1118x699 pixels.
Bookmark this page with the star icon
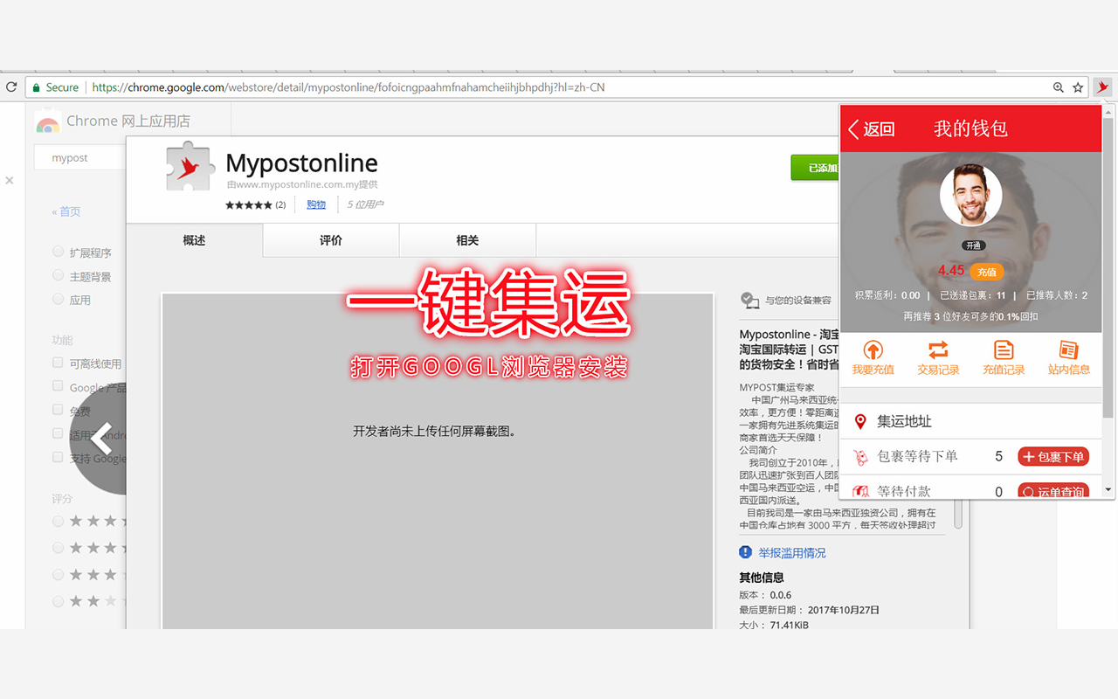[1078, 87]
